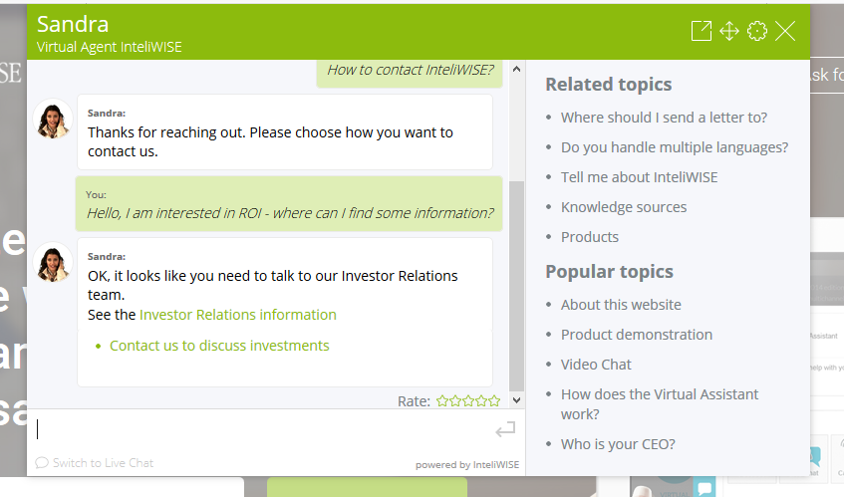Click Sandra's avatar beside the Investor Relations reply
This screenshot has height=497, width=844.
53,262
